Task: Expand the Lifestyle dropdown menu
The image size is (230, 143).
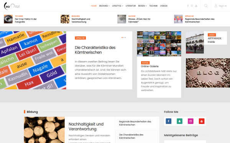Action: click(118, 6)
